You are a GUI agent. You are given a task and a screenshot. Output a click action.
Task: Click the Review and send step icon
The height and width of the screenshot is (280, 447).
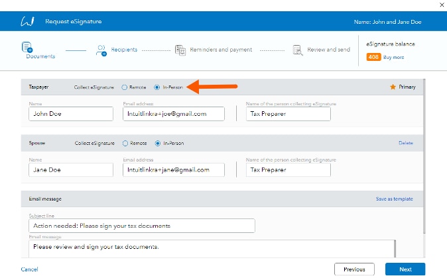point(298,50)
